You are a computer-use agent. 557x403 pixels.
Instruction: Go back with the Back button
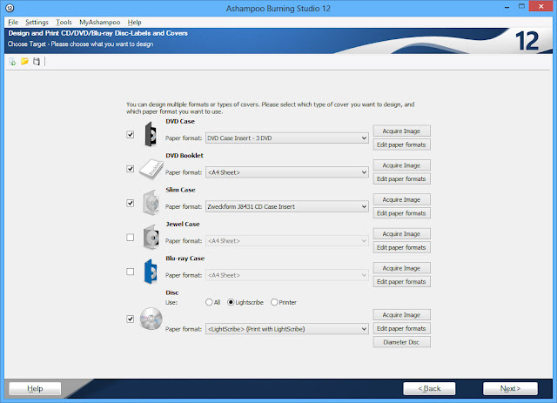pyautogui.click(x=429, y=388)
